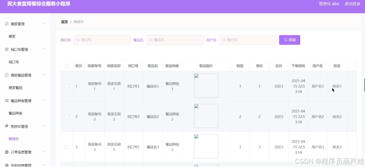Collapse the 档口号管理 menu chevron

pos(44,49)
